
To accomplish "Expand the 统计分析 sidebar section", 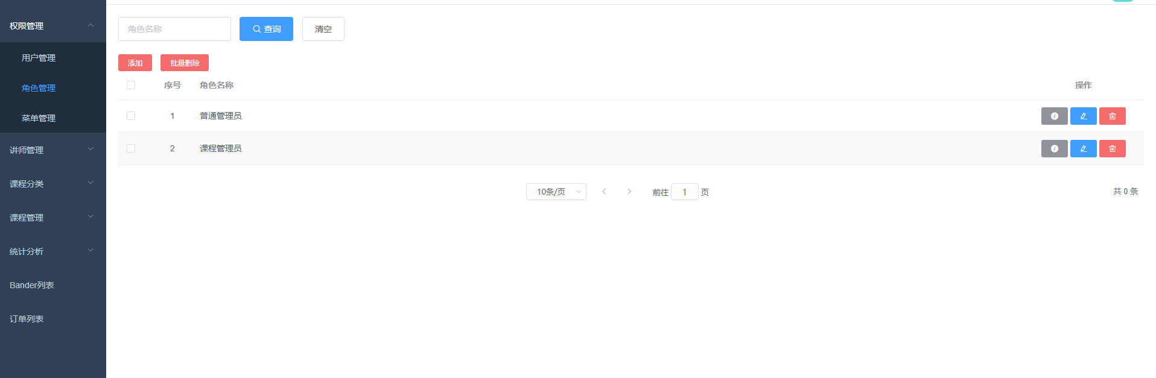I will click(53, 251).
